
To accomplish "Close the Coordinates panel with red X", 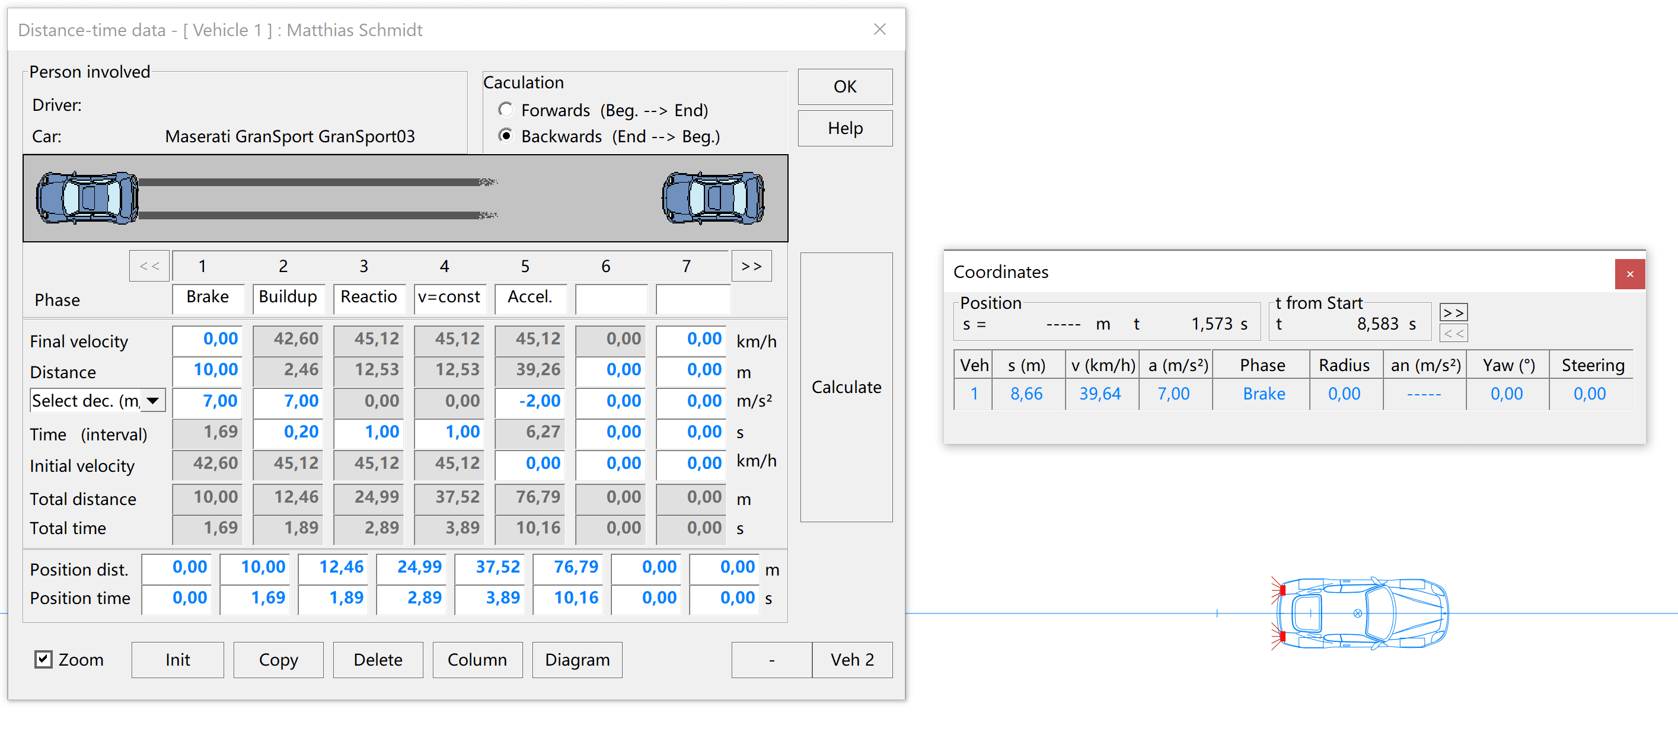I will point(1629,274).
